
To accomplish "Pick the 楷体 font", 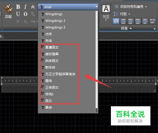I will tap(67, 81).
